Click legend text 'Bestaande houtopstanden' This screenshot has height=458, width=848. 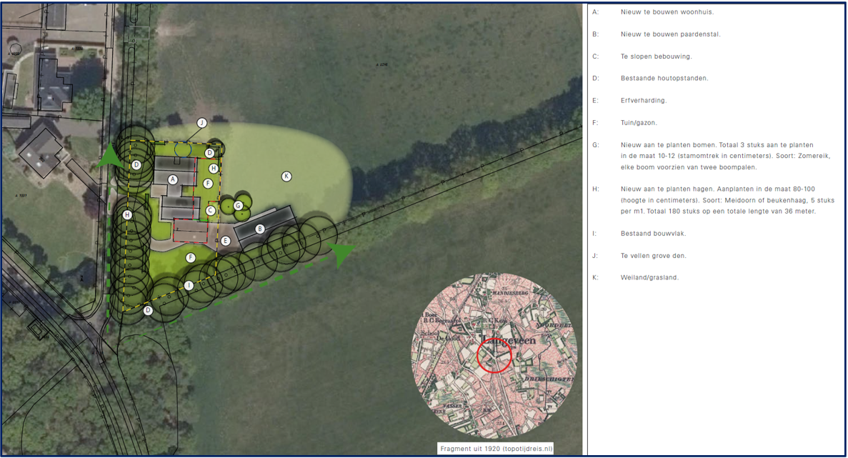(x=664, y=79)
